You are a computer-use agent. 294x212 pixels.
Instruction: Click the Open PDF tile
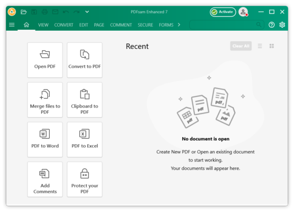(x=45, y=60)
